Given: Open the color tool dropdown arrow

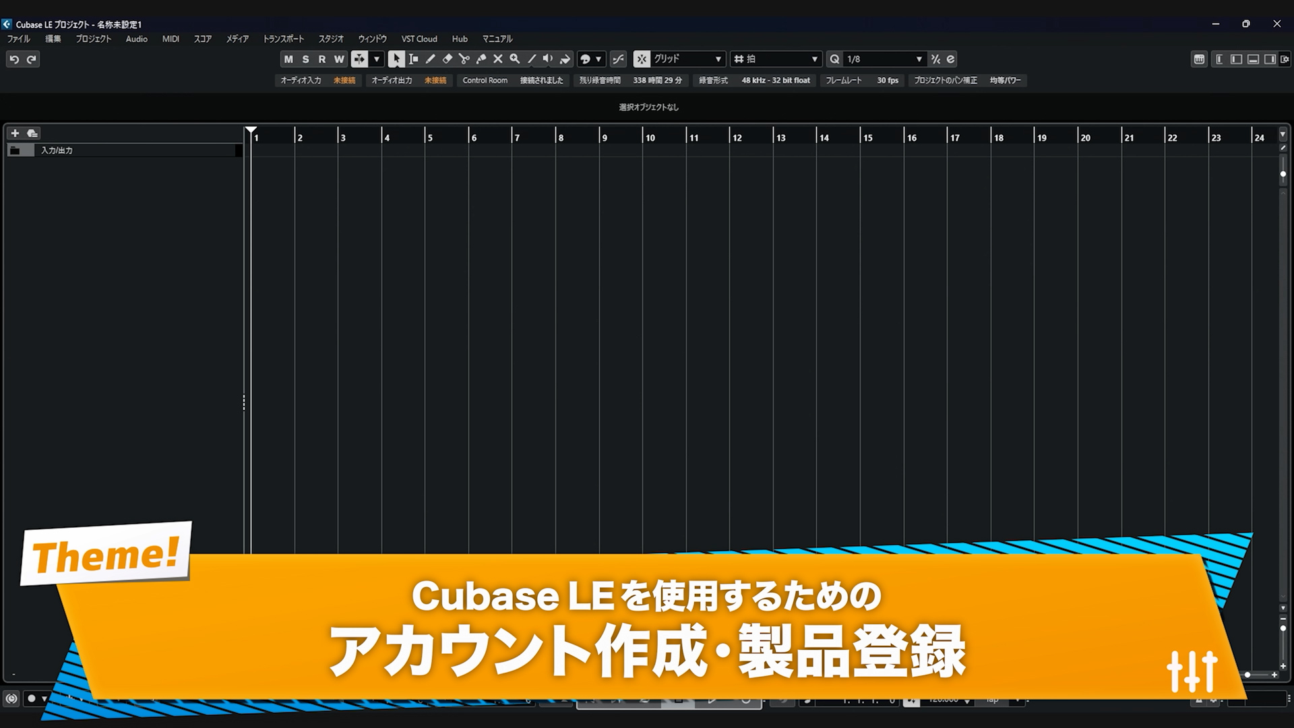Looking at the screenshot, I should tap(598, 59).
